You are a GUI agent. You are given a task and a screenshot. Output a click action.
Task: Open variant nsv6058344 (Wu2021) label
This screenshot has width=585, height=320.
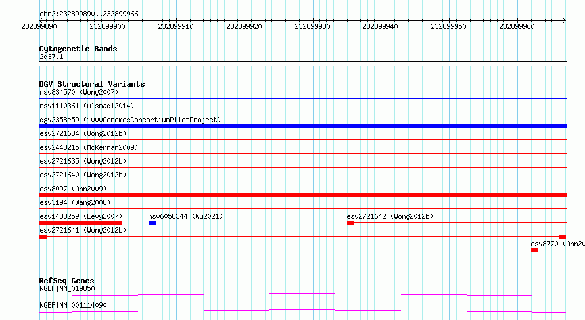(185, 216)
